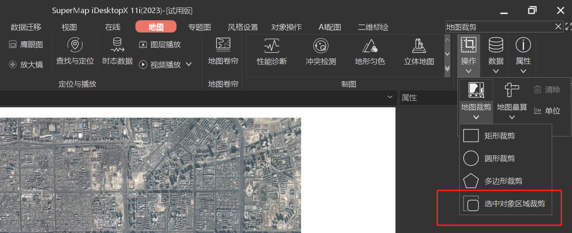Image resolution: width=572 pixels, height=233 pixels.
Task: Choose 圆形裁剪 circle clip
Action: (x=505, y=158)
